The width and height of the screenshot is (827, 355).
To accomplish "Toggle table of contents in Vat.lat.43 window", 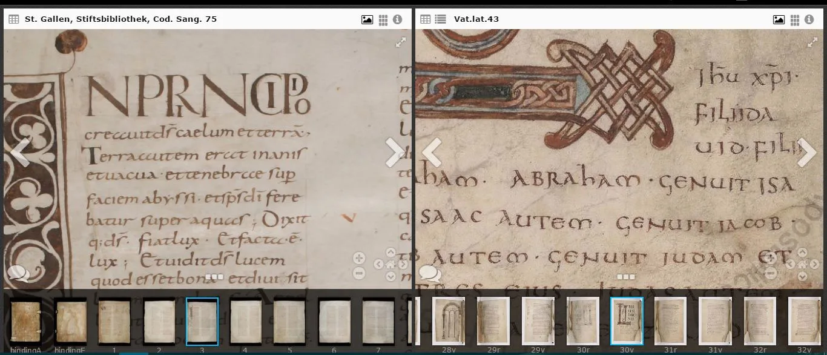I will click(440, 19).
